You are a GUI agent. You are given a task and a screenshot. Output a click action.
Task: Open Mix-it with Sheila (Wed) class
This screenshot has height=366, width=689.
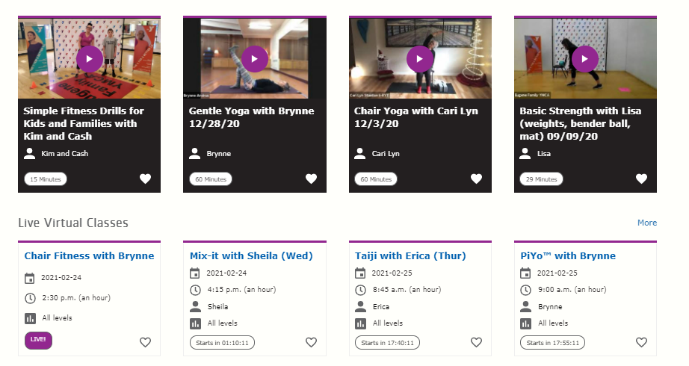[251, 255]
